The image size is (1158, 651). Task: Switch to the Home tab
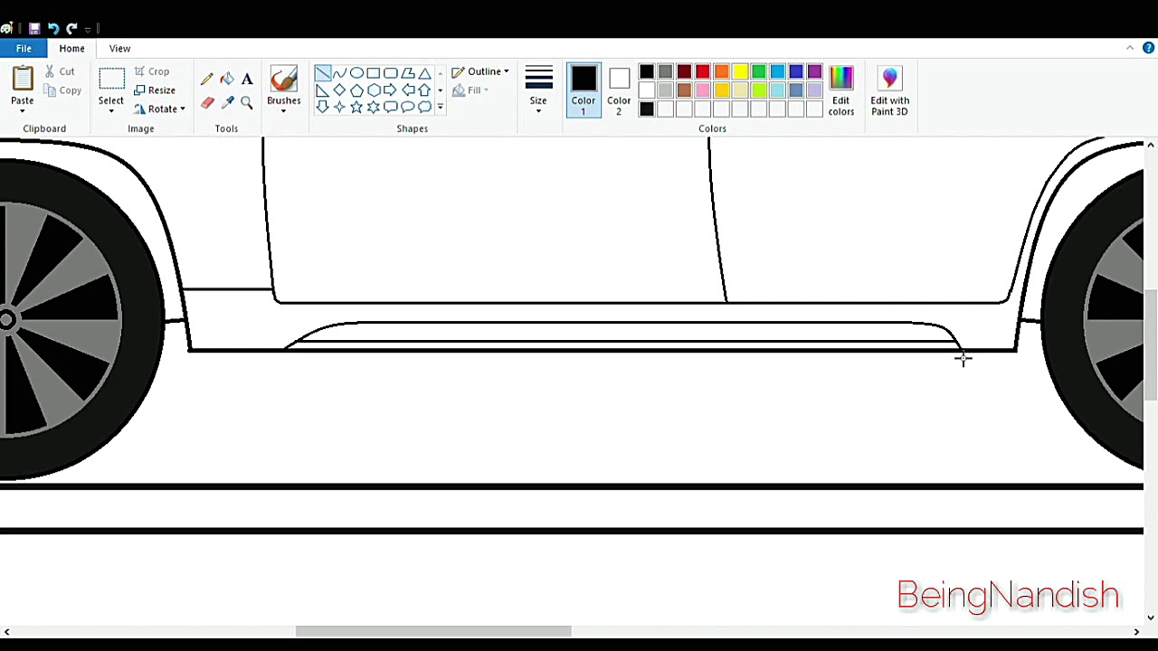[71, 49]
